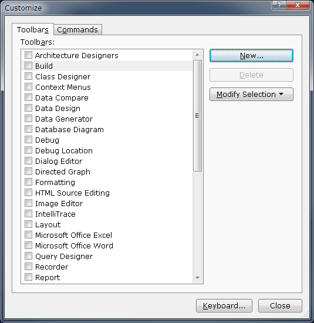Viewport: 314px width, 323px height.
Task: Enable the Layout toolbar checkbox
Action: coord(28,224)
